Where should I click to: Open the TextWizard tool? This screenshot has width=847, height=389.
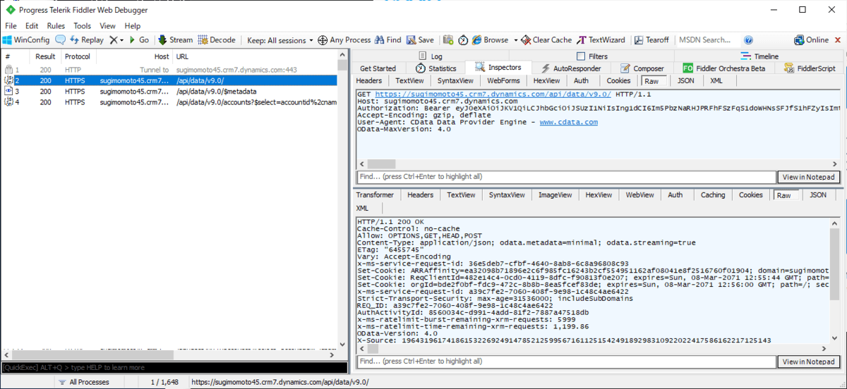point(601,40)
